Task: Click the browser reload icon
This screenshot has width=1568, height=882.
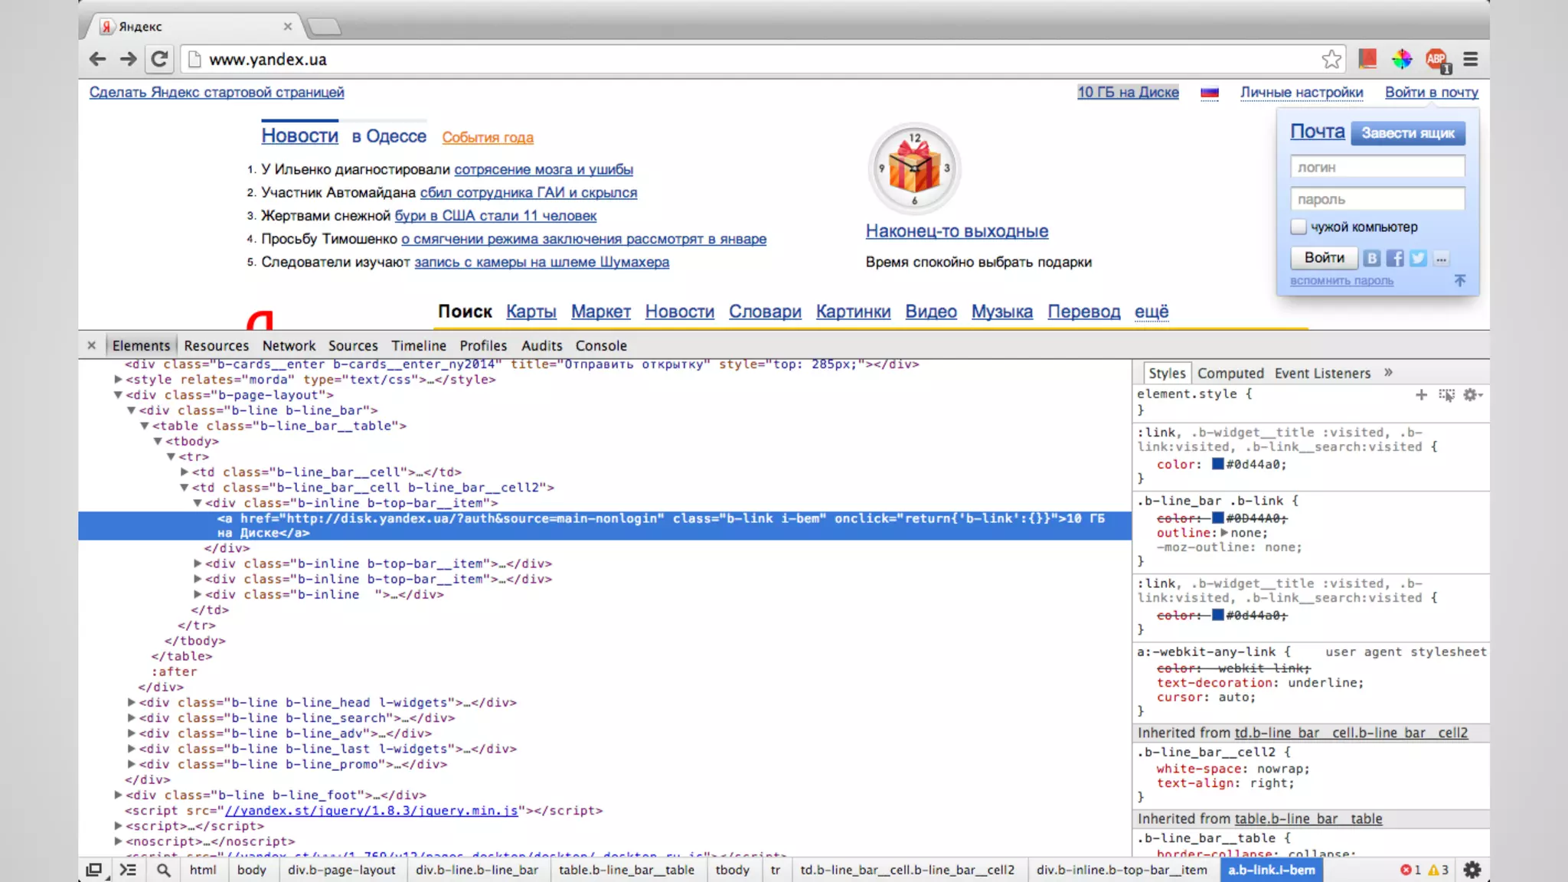Action: (159, 59)
